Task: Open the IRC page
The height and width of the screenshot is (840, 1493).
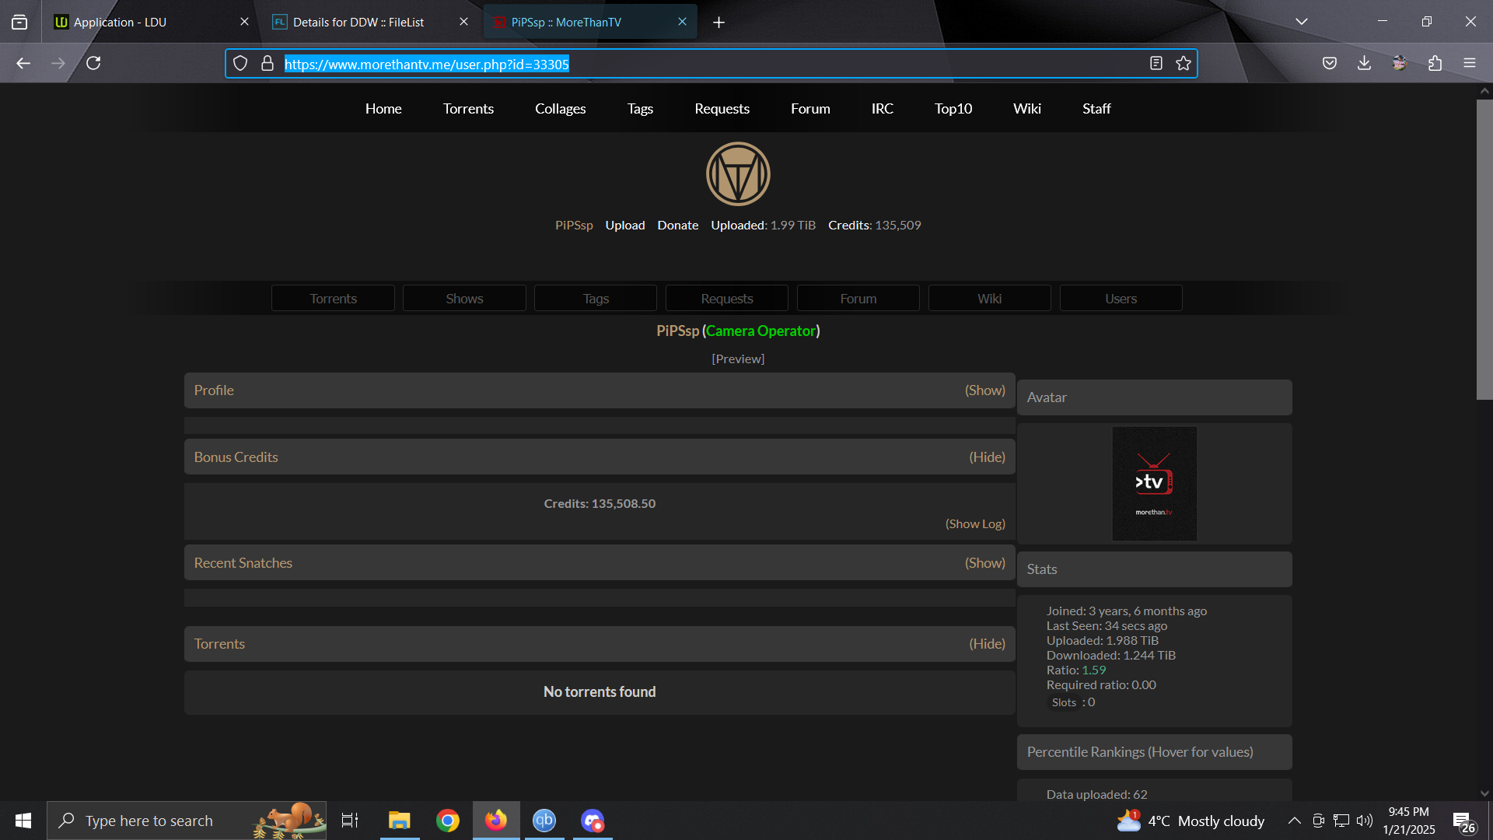Action: 882,109
